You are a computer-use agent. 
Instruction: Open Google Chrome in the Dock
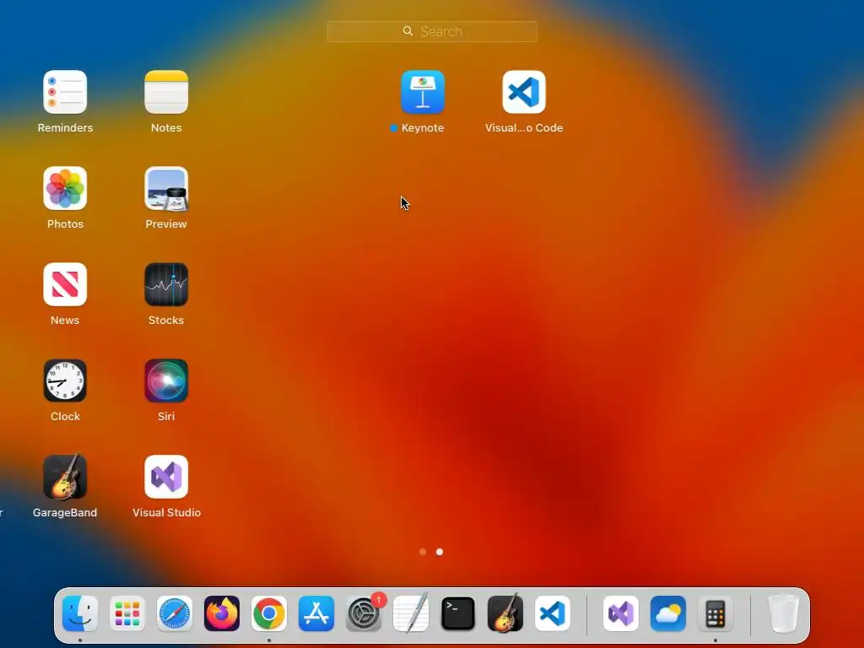tap(269, 613)
